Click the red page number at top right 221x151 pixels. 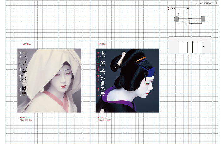(216, 3)
